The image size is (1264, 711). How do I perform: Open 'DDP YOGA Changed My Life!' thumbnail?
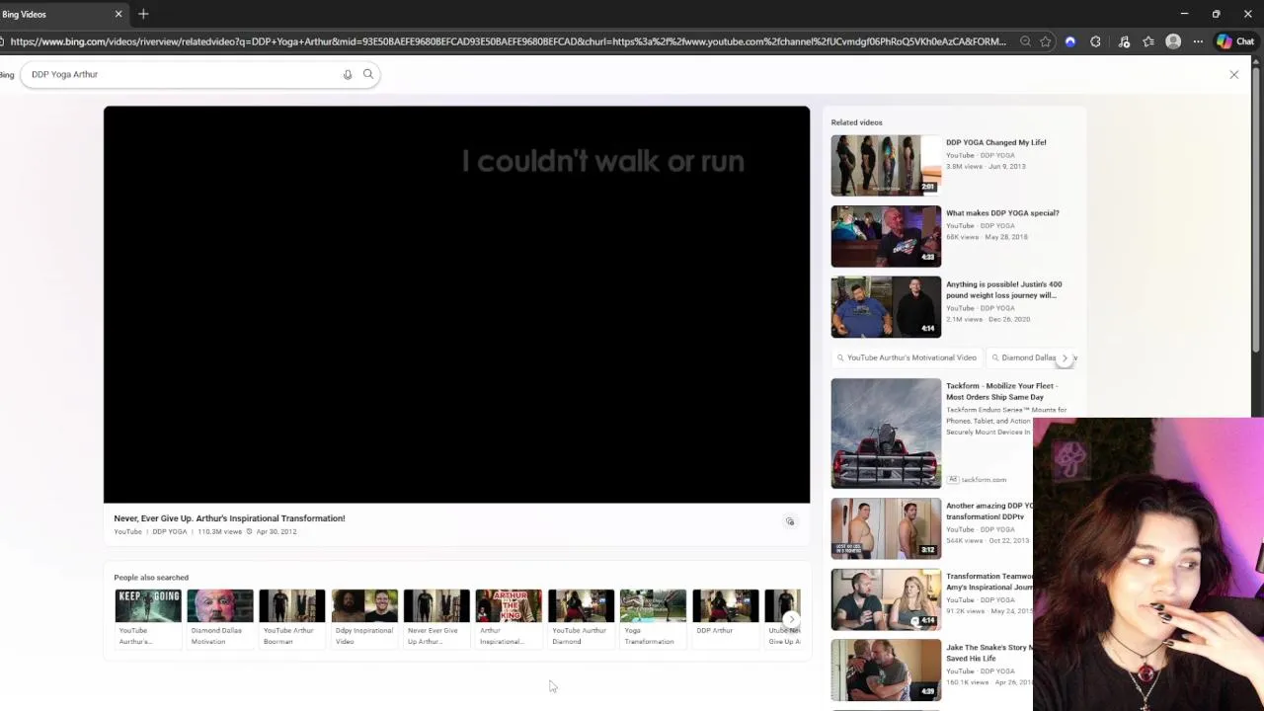(886, 165)
